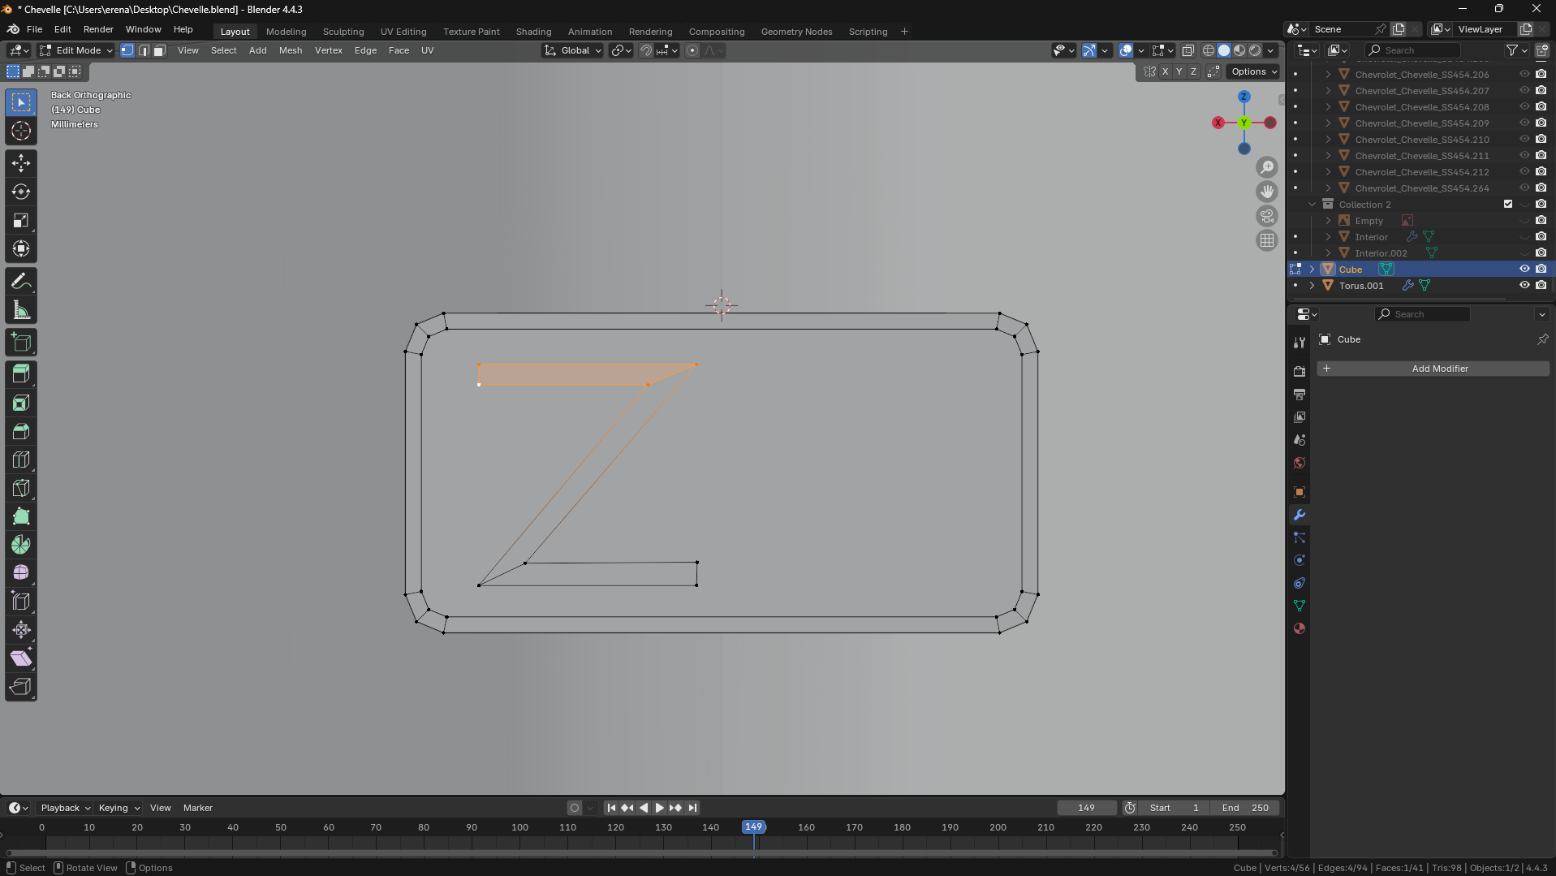Open the Playback dropdown
The height and width of the screenshot is (876, 1556).
tap(65, 808)
